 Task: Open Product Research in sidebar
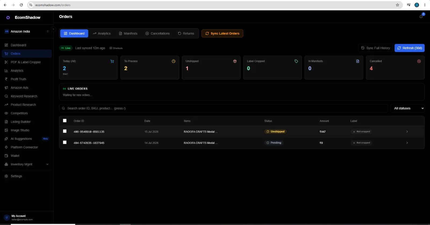tap(26, 105)
